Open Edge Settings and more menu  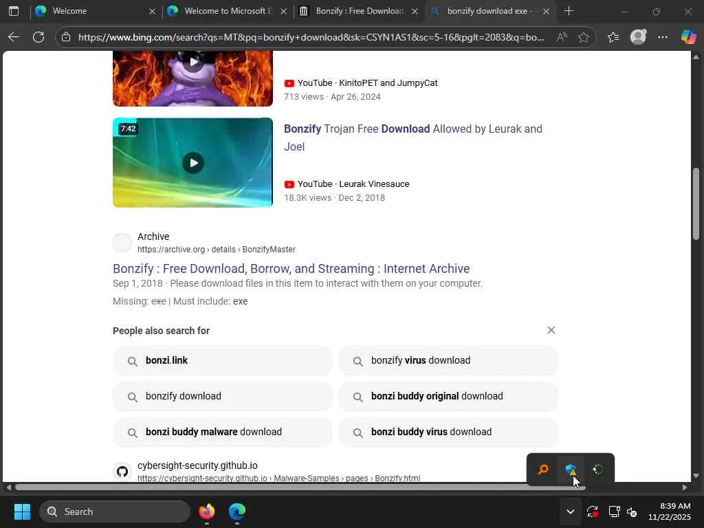(x=663, y=37)
